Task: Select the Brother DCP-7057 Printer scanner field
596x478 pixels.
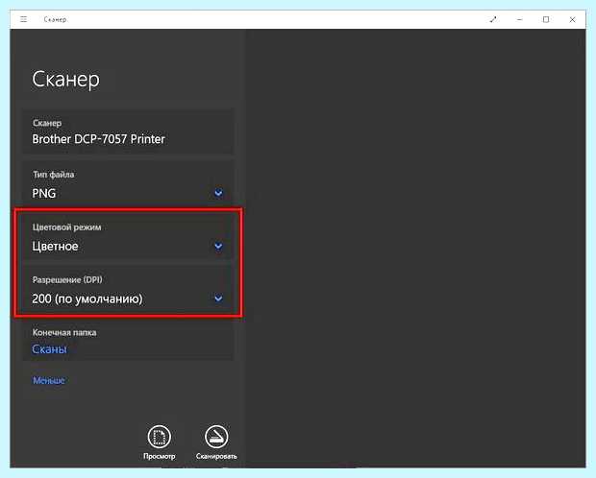Action: tap(128, 131)
